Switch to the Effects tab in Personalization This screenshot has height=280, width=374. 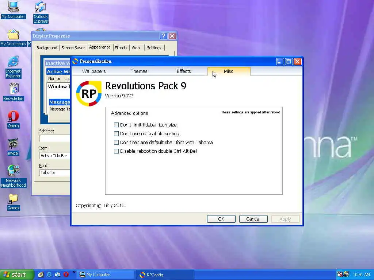tap(184, 71)
